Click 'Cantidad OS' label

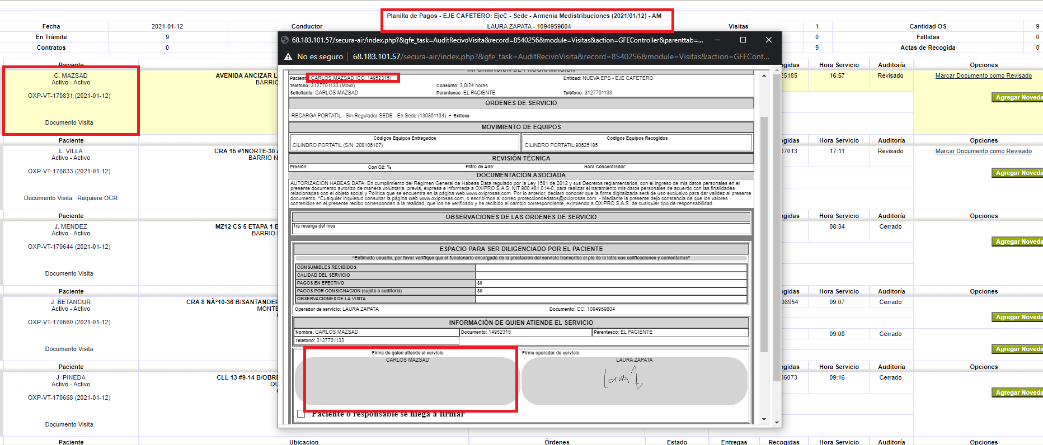(928, 26)
